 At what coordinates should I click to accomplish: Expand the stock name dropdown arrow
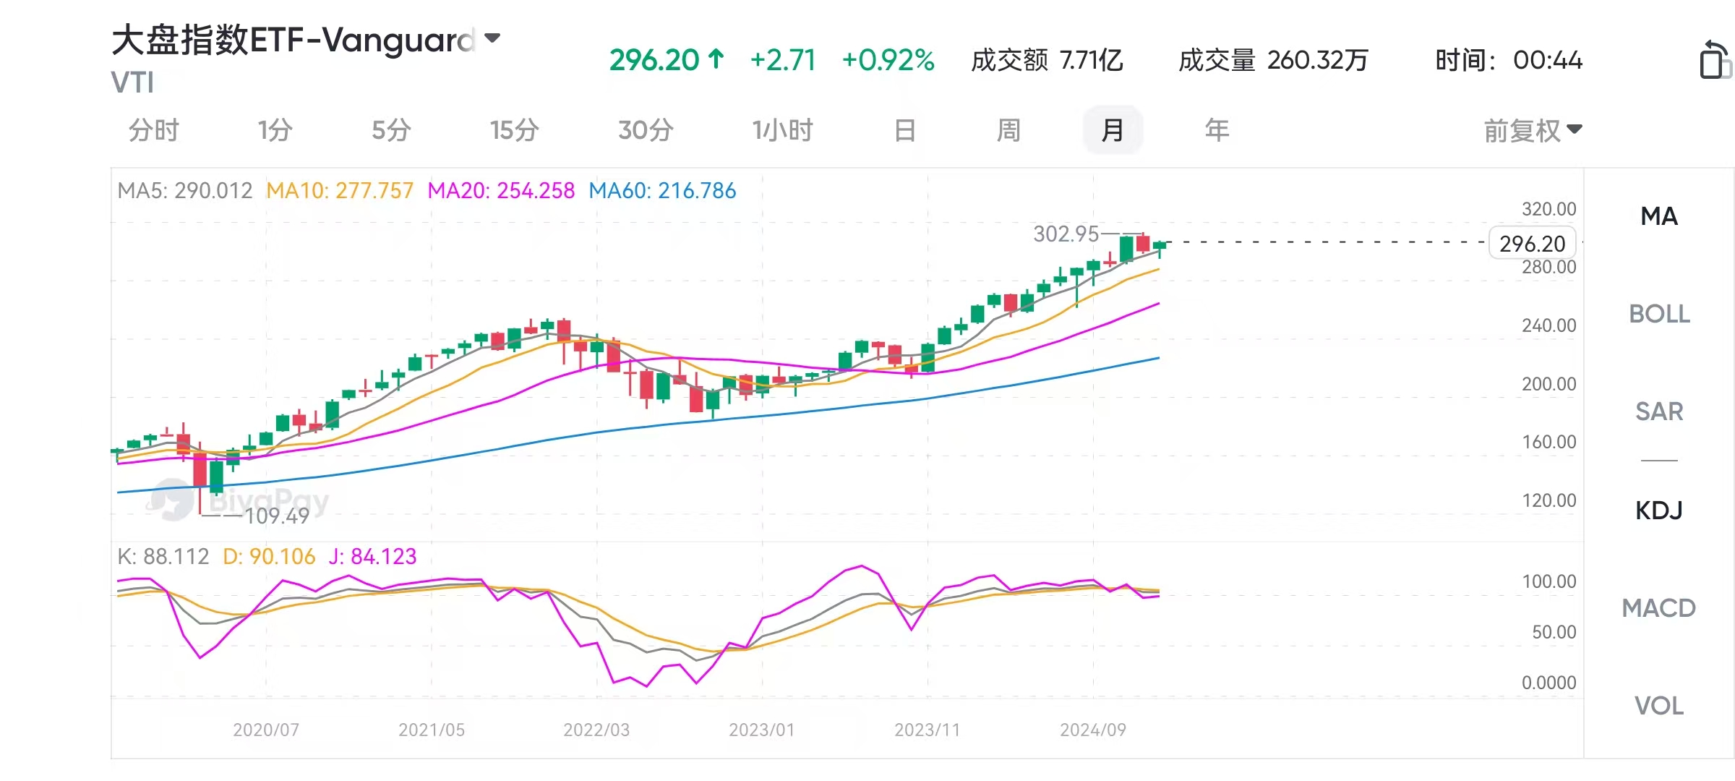(492, 38)
